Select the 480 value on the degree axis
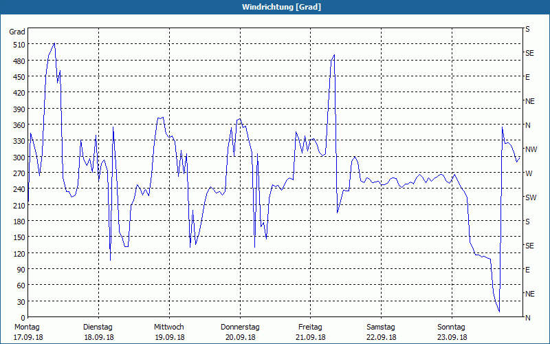 click(19, 61)
